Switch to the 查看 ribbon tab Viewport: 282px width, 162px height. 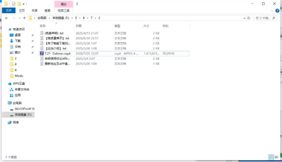click(x=47, y=11)
